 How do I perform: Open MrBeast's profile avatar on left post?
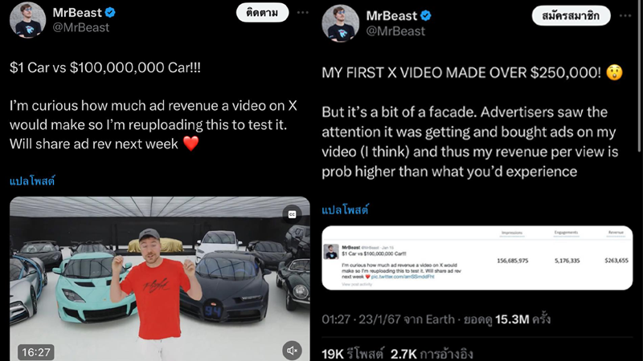[x=28, y=20]
